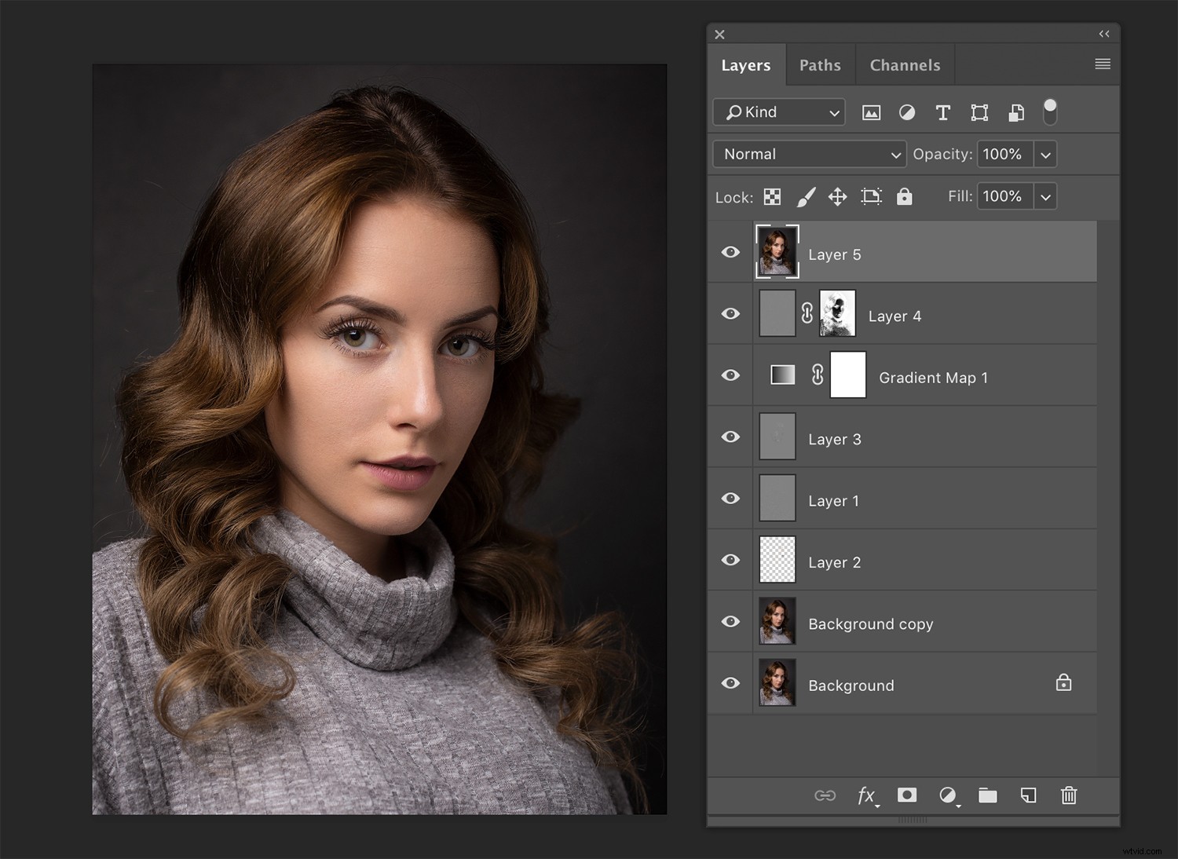Click the adjustment layer filter icon
This screenshot has height=859, width=1178.
[x=907, y=112]
